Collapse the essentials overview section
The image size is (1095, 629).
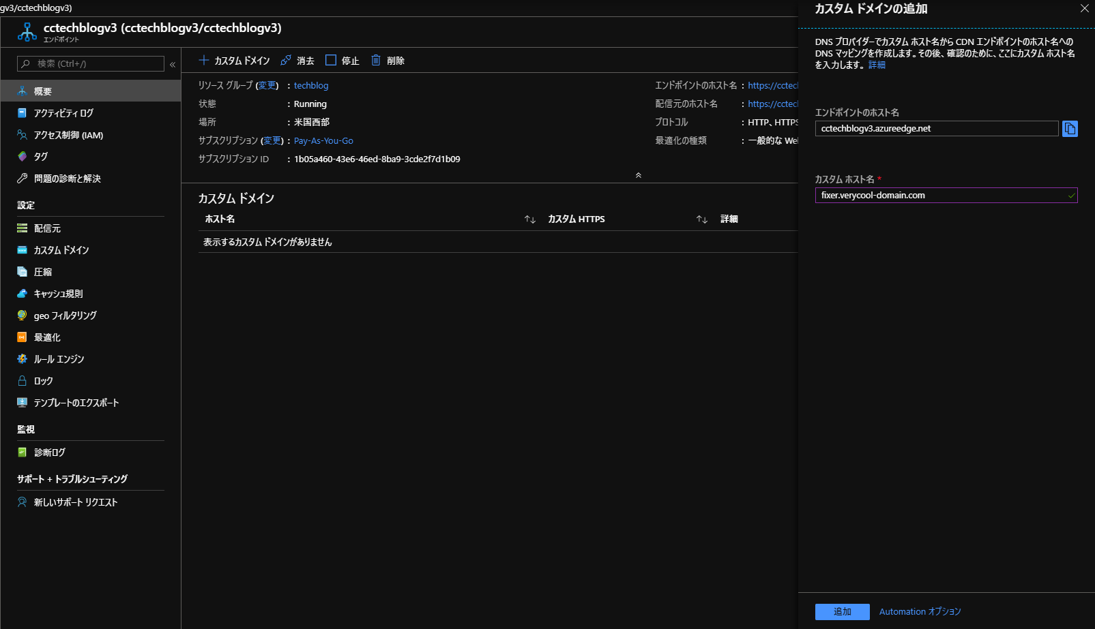pos(639,175)
